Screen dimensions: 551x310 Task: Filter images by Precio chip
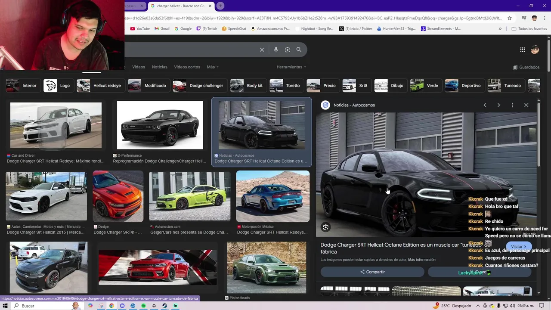pos(323,86)
